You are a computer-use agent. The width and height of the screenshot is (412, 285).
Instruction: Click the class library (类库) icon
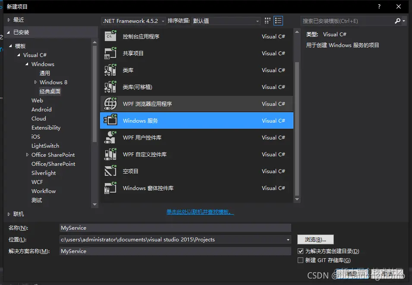[x=110, y=70]
